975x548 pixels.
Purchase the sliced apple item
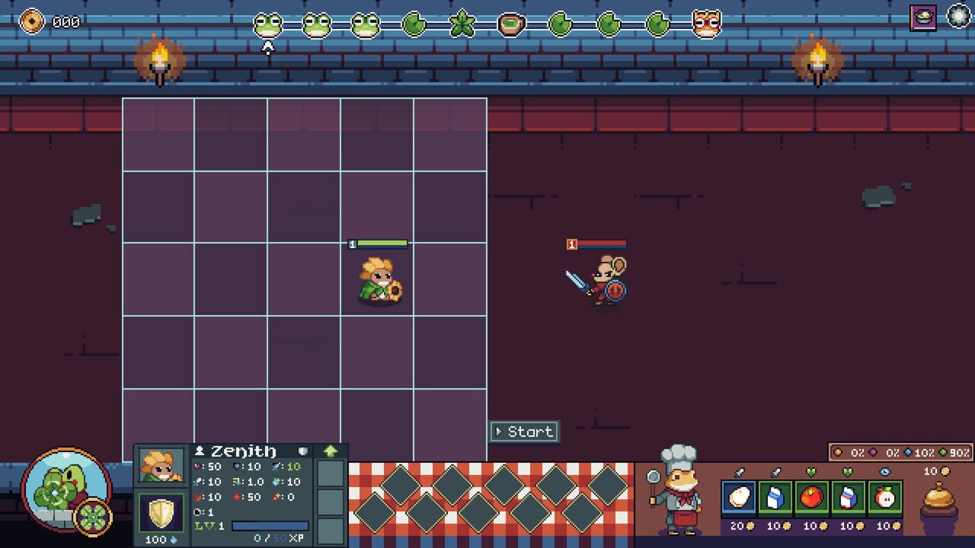pyautogui.click(x=884, y=498)
